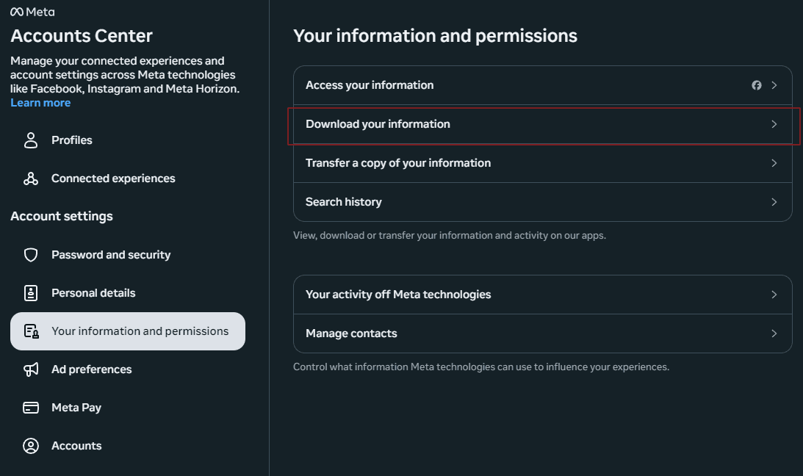
Task: Open the Manage contacts option
Action: (542, 333)
